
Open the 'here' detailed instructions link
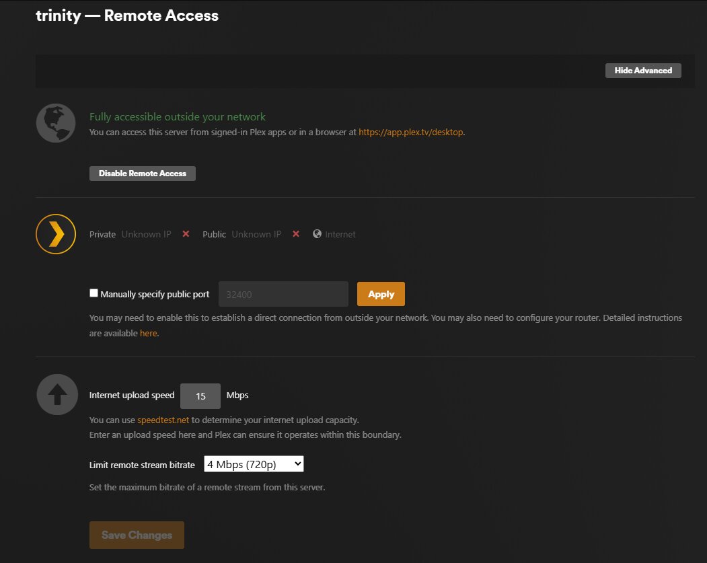[x=148, y=333]
